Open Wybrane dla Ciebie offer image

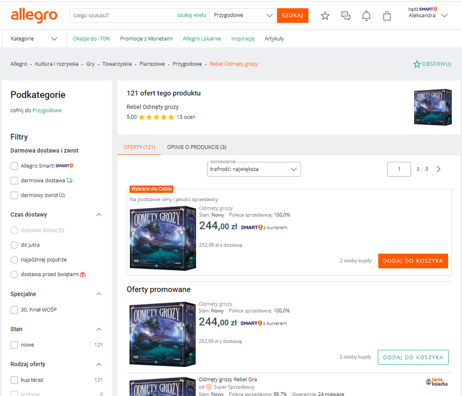coord(163,239)
